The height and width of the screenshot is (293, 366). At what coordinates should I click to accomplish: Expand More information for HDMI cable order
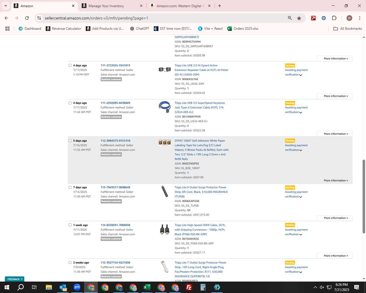point(335,256)
